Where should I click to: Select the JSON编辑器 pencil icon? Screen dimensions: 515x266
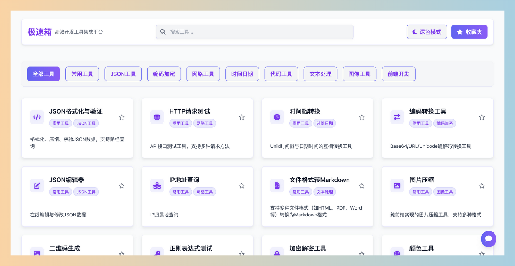37,186
